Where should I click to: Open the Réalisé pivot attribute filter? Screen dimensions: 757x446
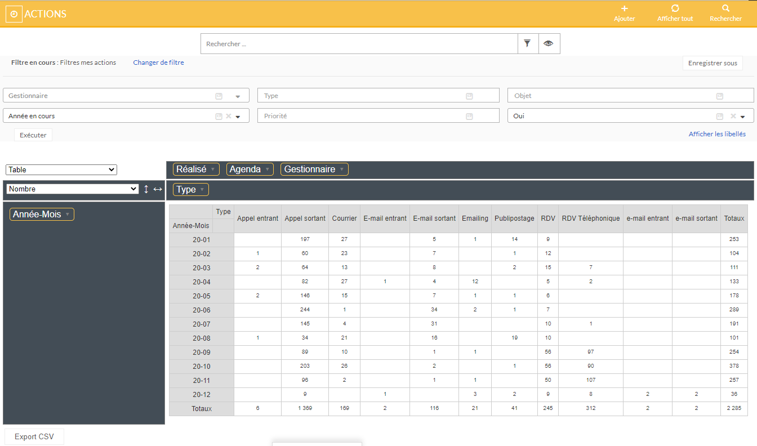tap(212, 170)
